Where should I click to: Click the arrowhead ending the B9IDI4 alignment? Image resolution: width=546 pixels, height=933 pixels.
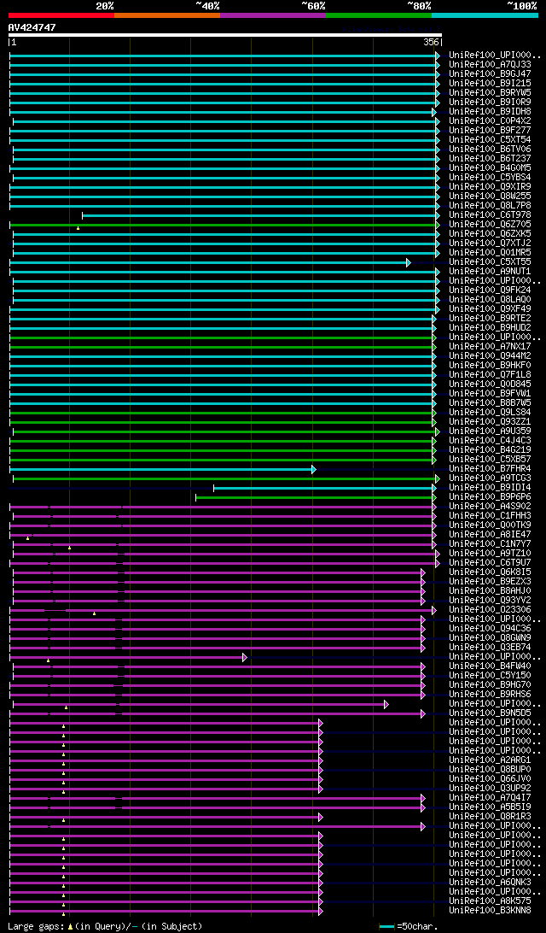click(x=434, y=488)
